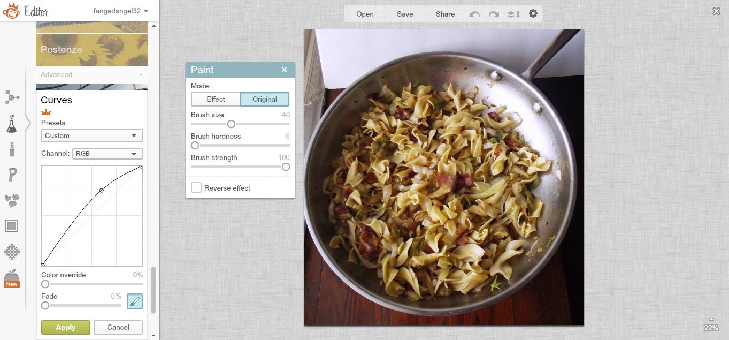This screenshot has width=729, height=340.
Task: Click Share in the top toolbar
Action: [x=445, y=14]
